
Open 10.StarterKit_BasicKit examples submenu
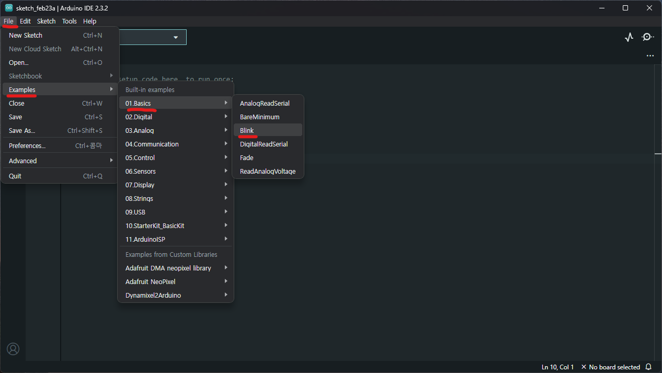tap(176, 226)
